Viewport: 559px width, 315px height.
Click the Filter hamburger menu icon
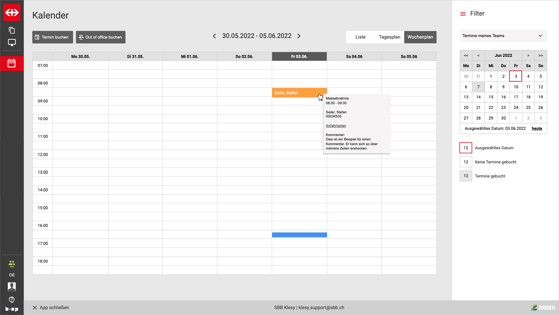pos(463,14)
